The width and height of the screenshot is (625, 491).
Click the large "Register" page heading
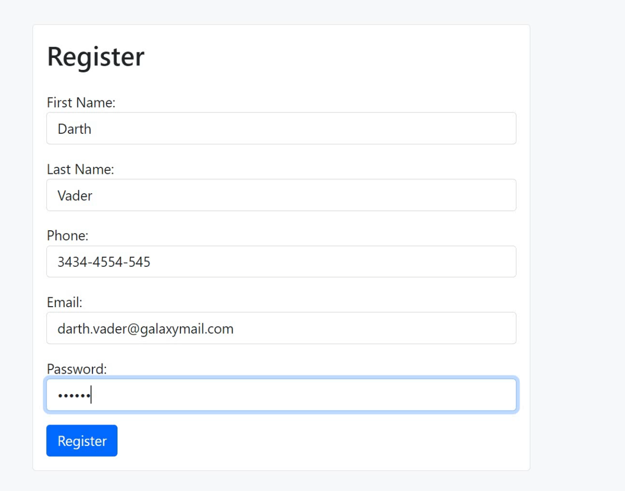click(95, 56)
